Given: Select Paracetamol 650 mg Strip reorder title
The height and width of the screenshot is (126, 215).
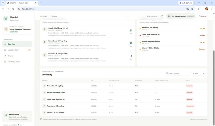Looking at the screenshot, I should 58,41.
